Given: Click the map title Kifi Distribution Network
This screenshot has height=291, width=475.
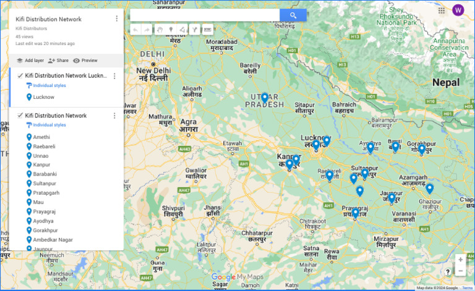Looking at the screenshot, I should 48,19.
